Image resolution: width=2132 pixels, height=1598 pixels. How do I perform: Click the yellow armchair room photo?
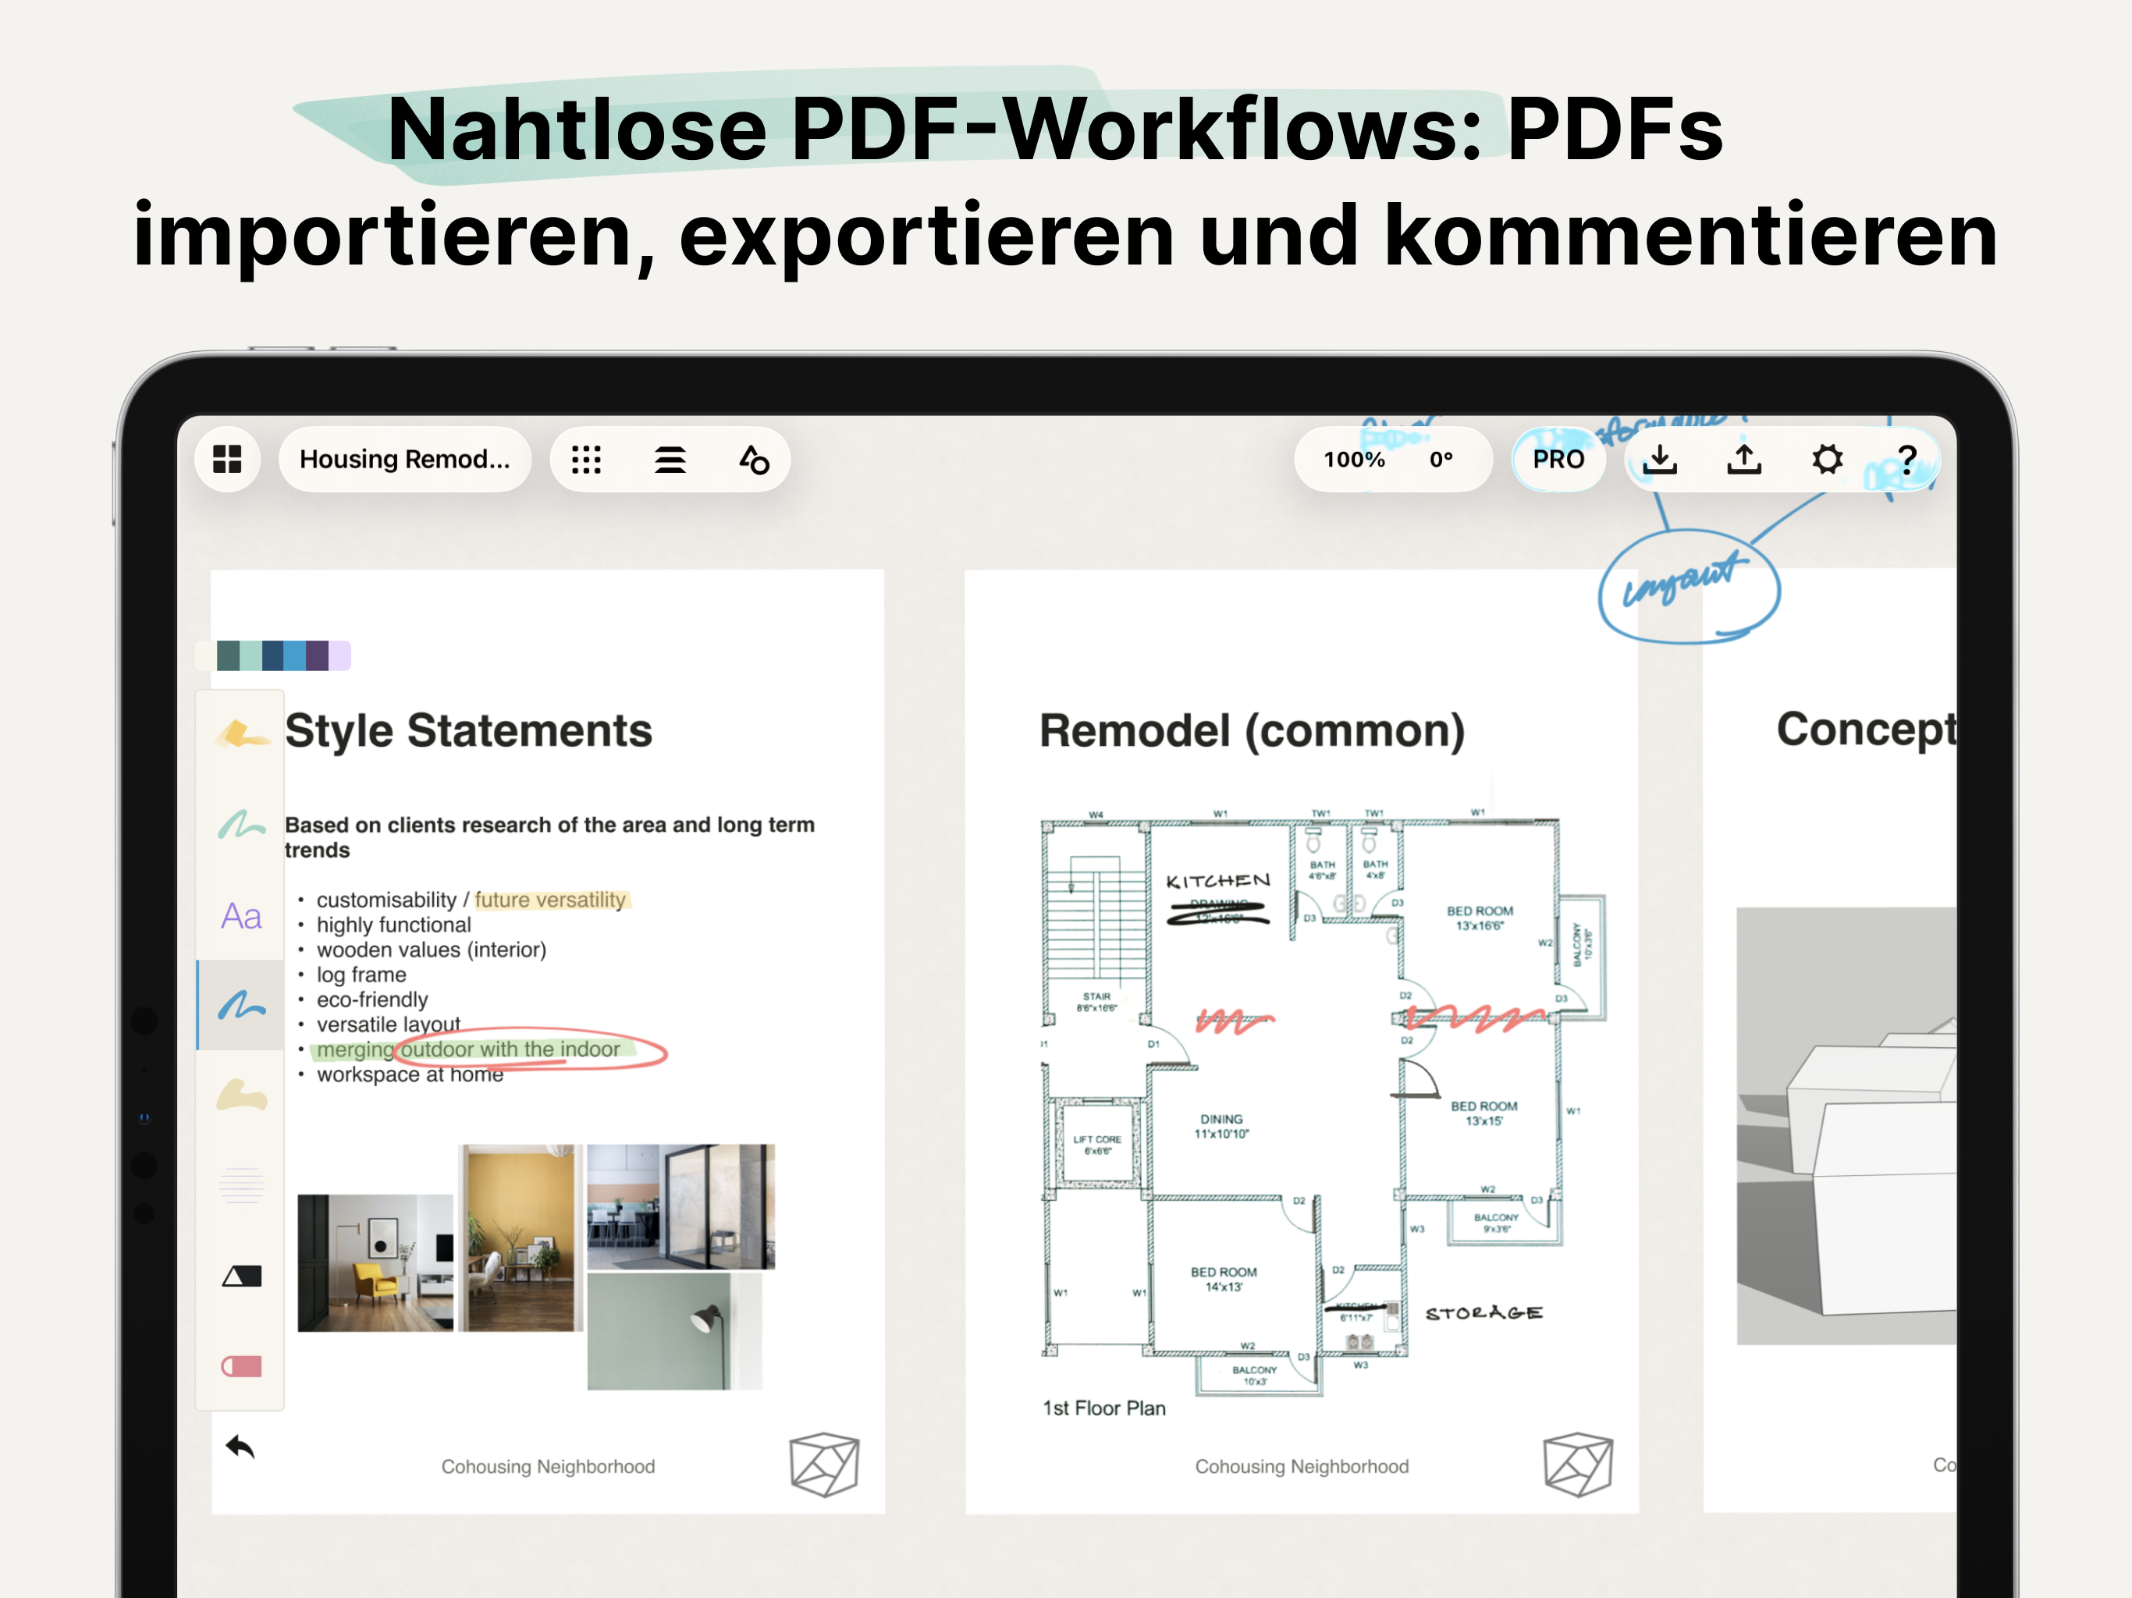pyautogui.click(x=375, y=1262)
